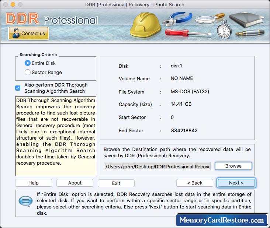Click the Start Sector value 0

(172, 117)
